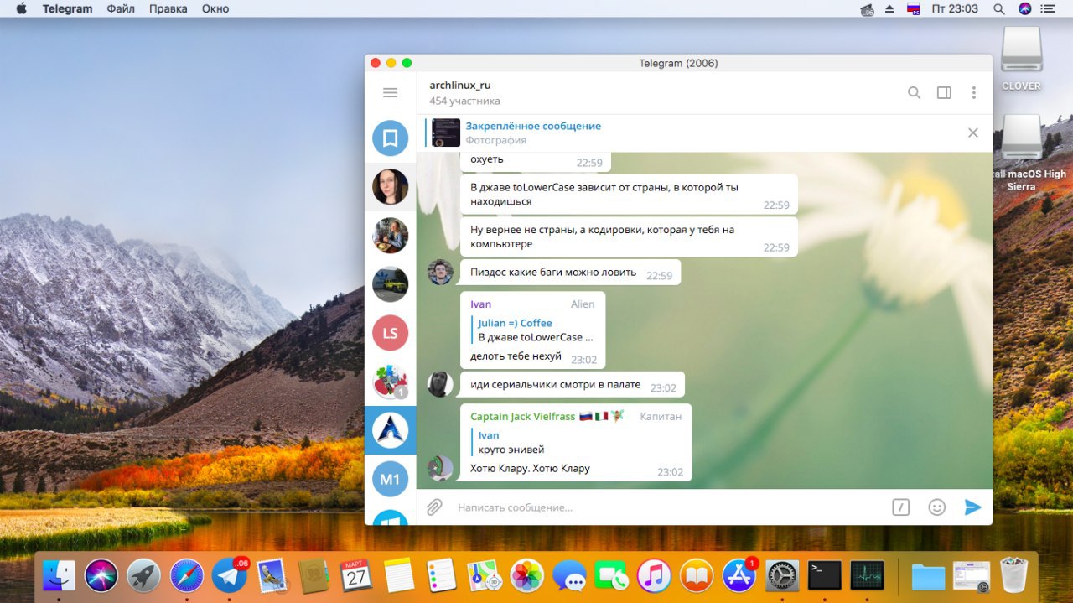Open archlinux_ru group title
This screenshot has width=1073, height=603.
(x=460, y=85)
